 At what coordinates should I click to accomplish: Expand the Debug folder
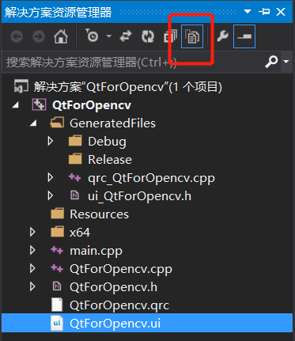click(x=50, y=142)
